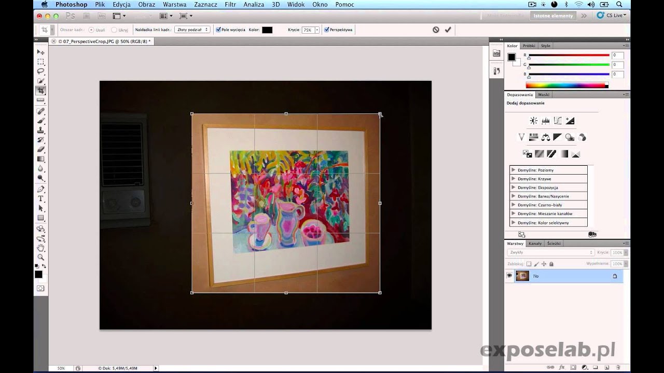Select the Rectangular Marquee tool
Viewport: 664px width, 373px height.
click(40, 62)
